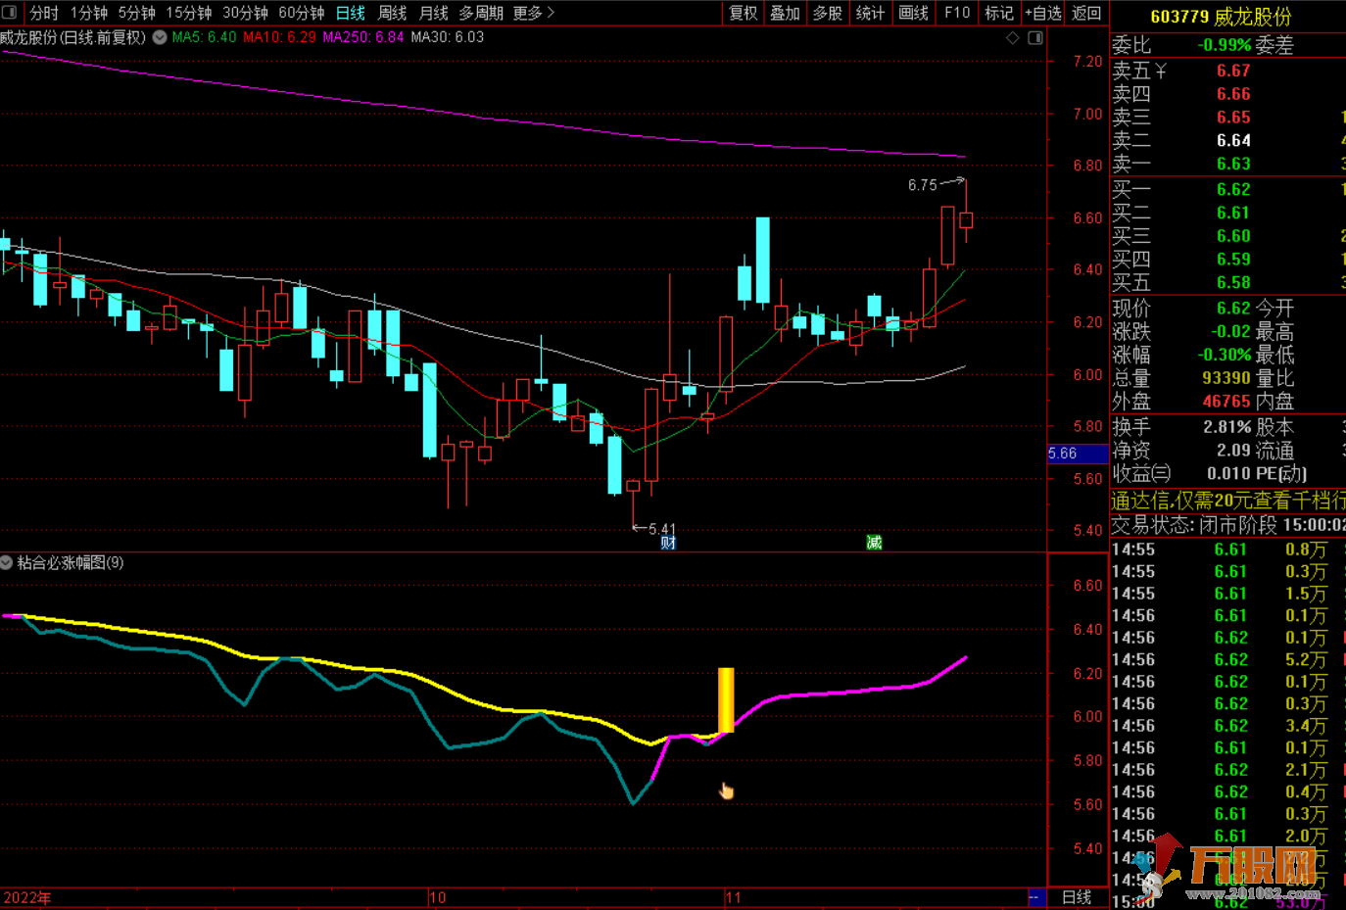Open the 通达信 20元 promo link
1346x910 pixels.
[1228, 501]
